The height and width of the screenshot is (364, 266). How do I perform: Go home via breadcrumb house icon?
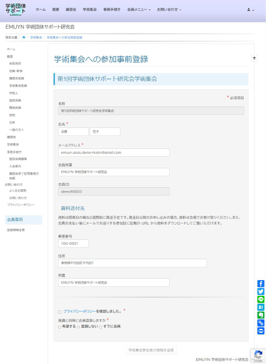(24, 37)
